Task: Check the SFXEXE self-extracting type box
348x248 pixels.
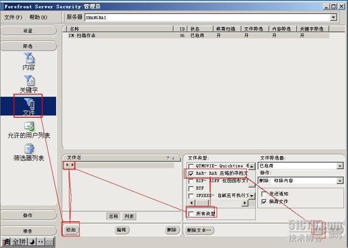Action: (191, 196)
